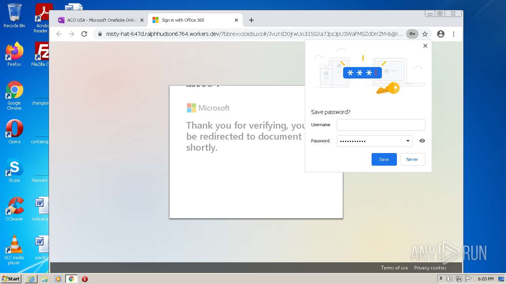This screenshot has width=506, height=284.
Task: Open Chrome's three-dot menu
Action: tap(454, 34)
